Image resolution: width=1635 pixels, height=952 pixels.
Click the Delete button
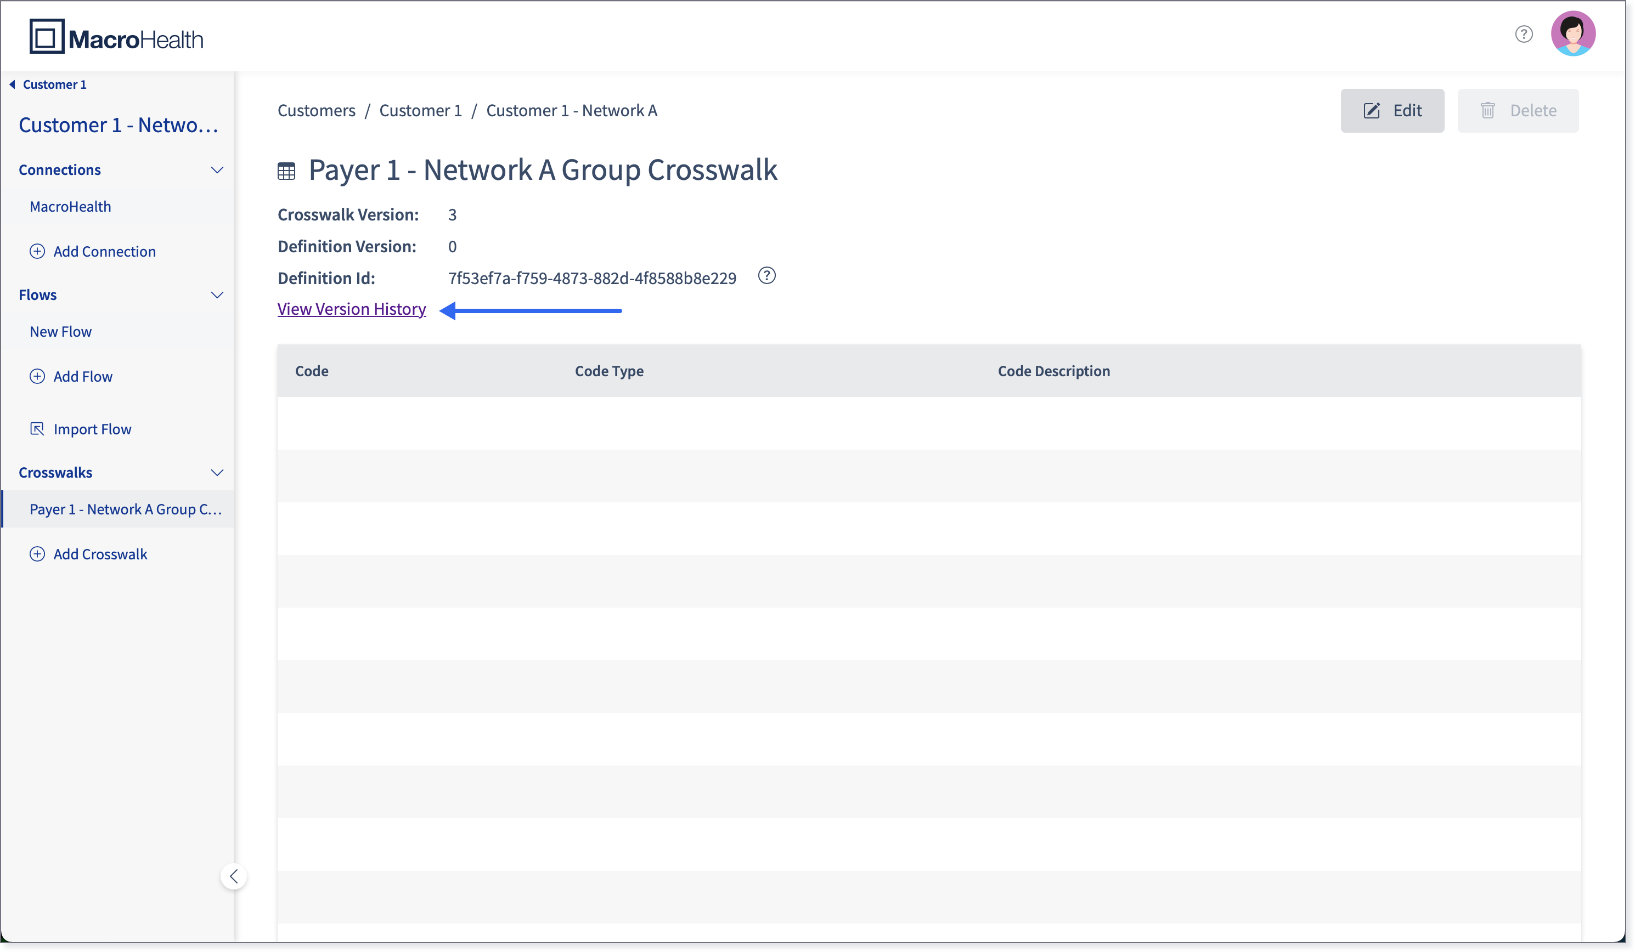(1518, 111)
